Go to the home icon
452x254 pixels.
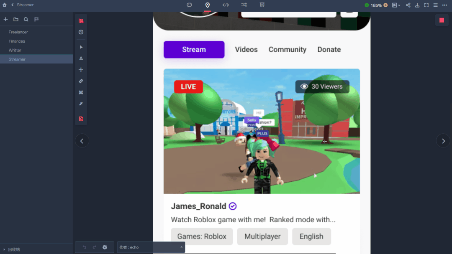click(4, 5)
